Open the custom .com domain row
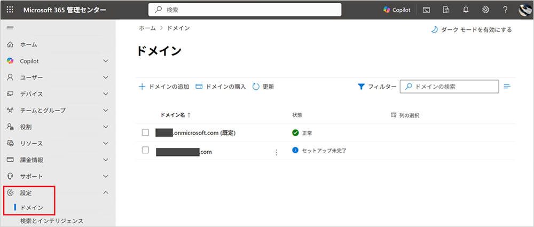 point(184,152)
